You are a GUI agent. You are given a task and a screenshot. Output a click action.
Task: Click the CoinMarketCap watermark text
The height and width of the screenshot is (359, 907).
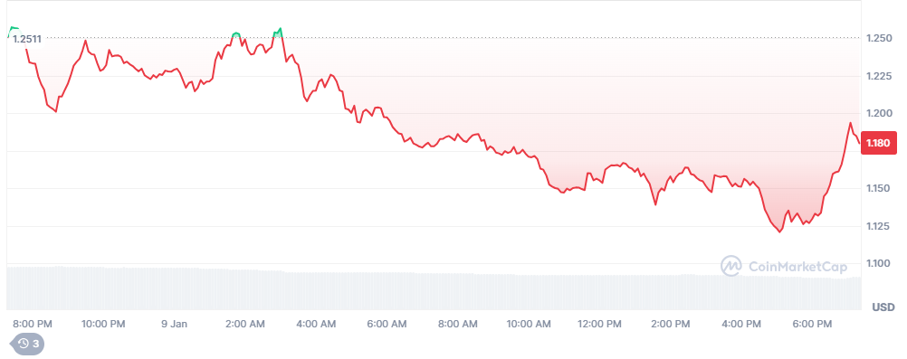click(797, 267)
